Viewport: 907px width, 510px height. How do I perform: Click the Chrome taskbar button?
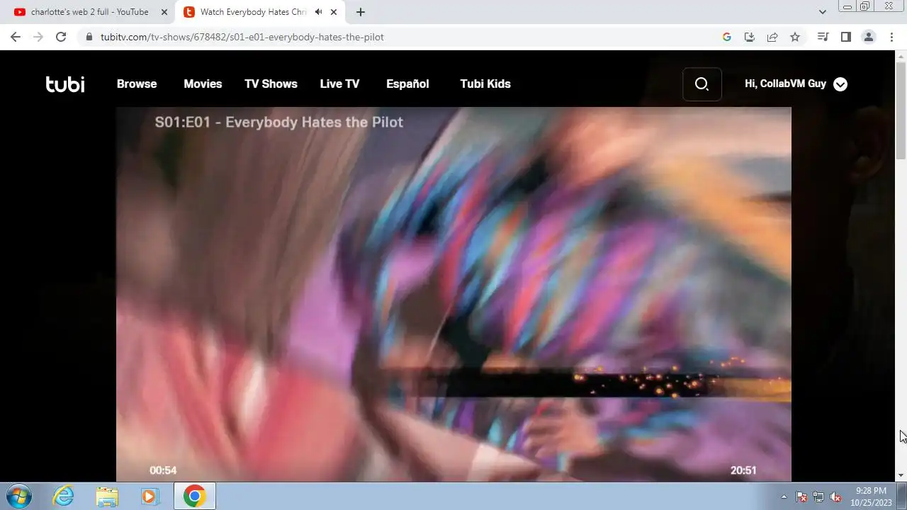click(x=195, y=496)
